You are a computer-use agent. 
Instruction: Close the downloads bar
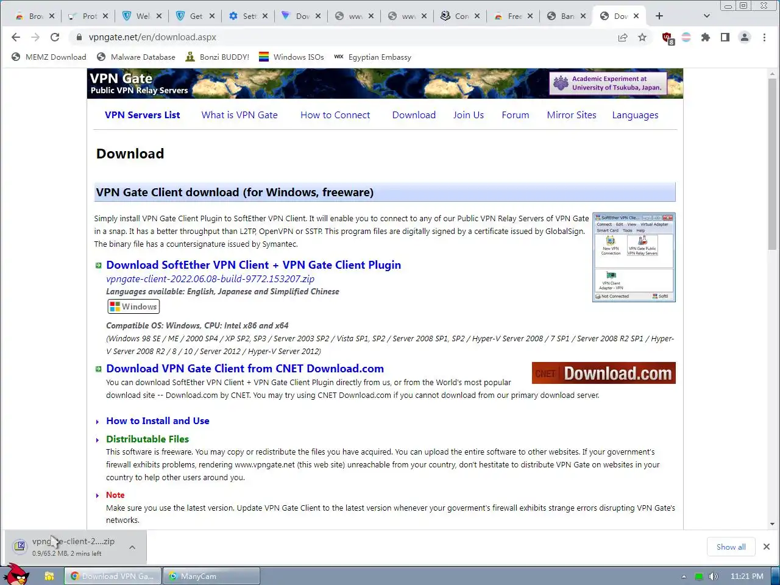coord(767,547)
